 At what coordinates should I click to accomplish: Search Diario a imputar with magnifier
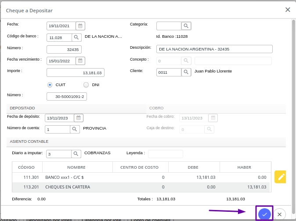point(76,154)
